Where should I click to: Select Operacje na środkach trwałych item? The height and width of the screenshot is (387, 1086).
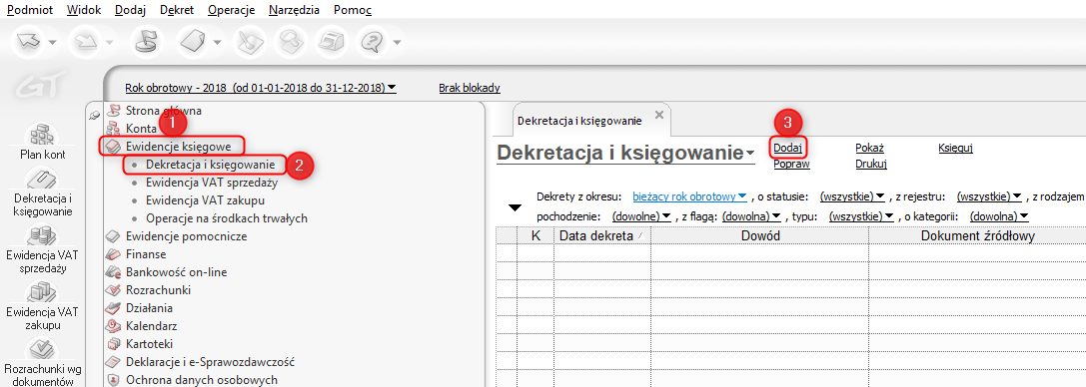point(227,218)
